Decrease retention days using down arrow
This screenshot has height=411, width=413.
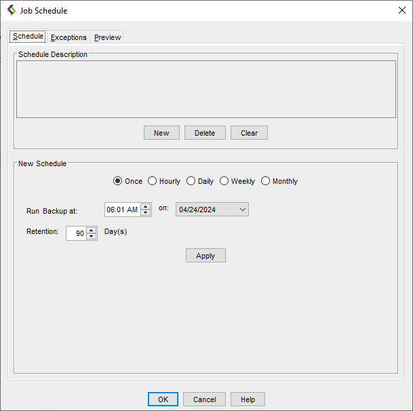[92, 237]
